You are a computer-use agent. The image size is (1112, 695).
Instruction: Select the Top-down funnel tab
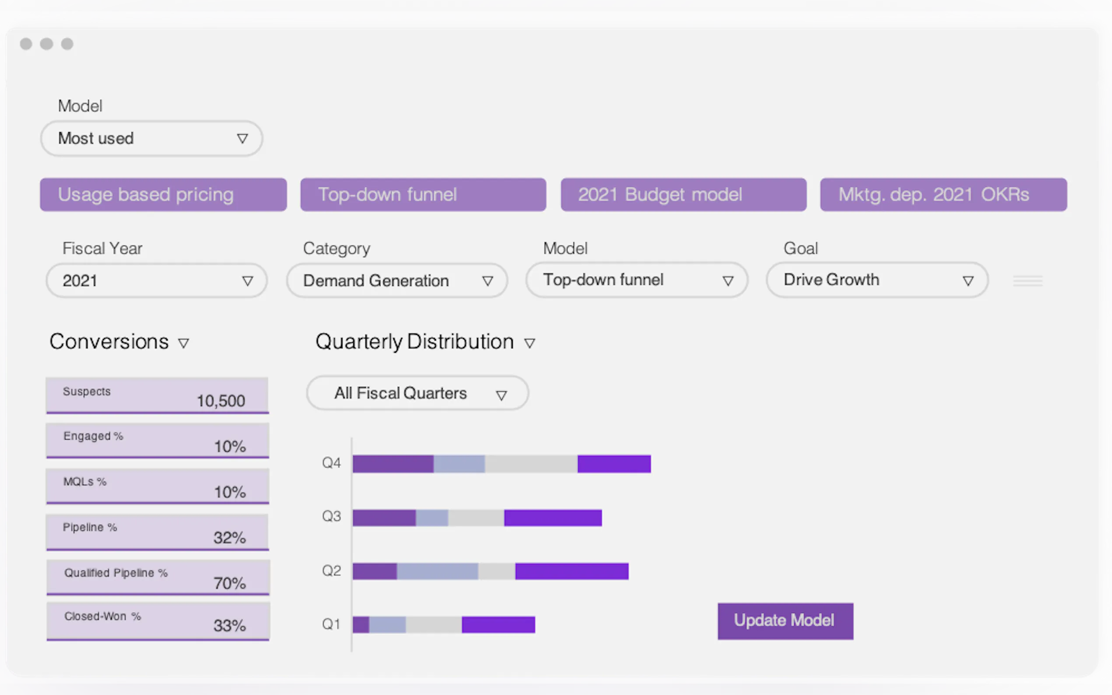coord(423,195)
